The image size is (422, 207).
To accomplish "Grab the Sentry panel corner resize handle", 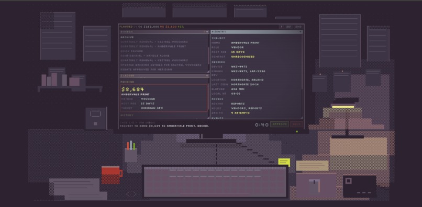I will [x=302, y=117].
